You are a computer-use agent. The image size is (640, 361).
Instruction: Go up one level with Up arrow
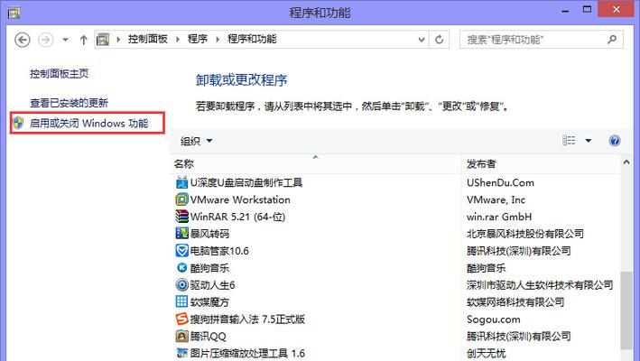pos(84,40)
